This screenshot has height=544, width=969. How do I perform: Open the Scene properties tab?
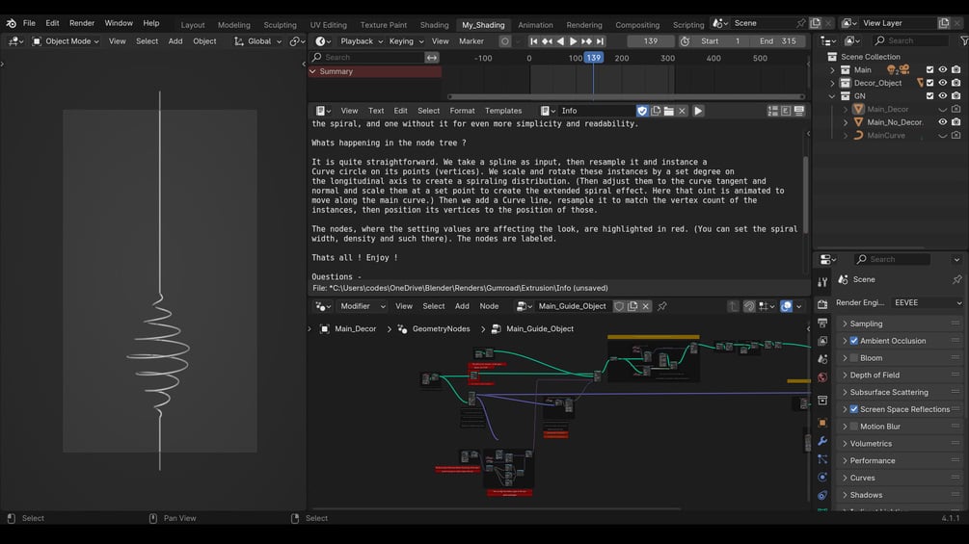[x=822, y=359]
